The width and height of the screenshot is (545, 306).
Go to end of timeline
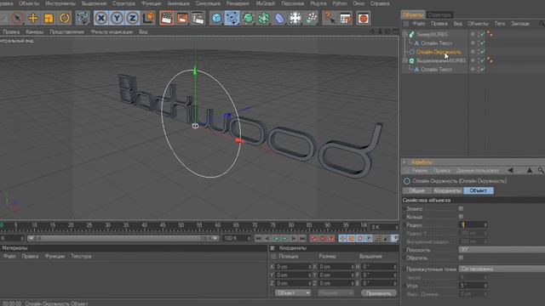(x=302, y=238)
